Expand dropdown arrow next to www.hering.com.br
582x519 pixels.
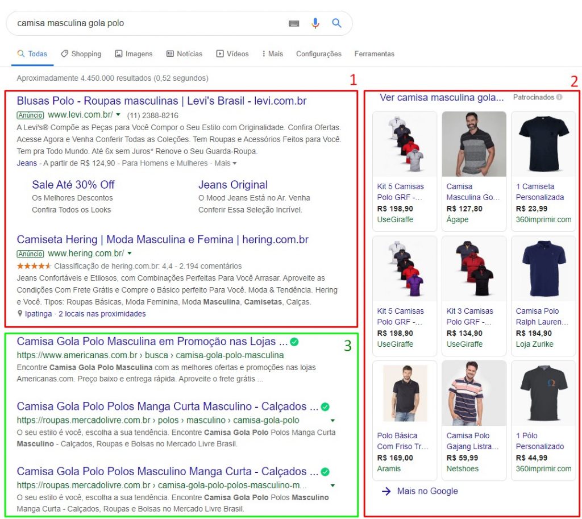click(130, 253)
